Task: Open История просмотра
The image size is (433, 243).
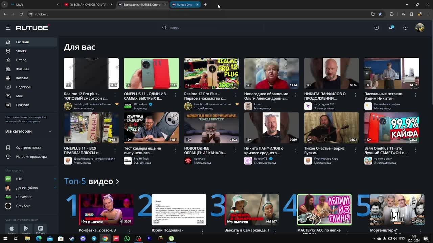Action: click(28, 157)
